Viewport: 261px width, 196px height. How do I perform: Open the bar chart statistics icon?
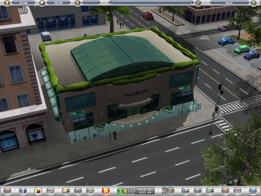click(23, 191)
